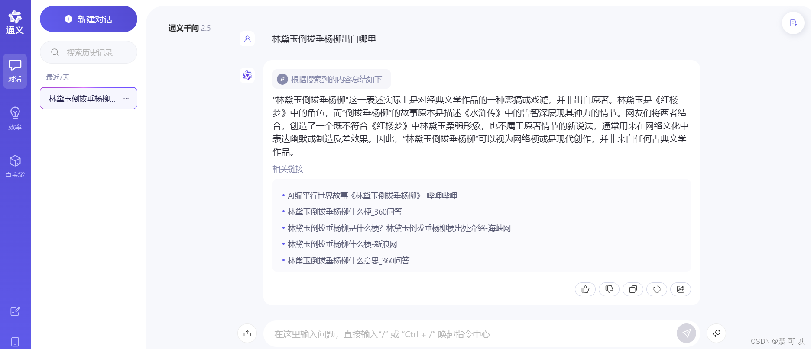This screenshot has width=811, height=349.
Task: Focus the 搜索历史记录 search field
Action: (88, 52)
